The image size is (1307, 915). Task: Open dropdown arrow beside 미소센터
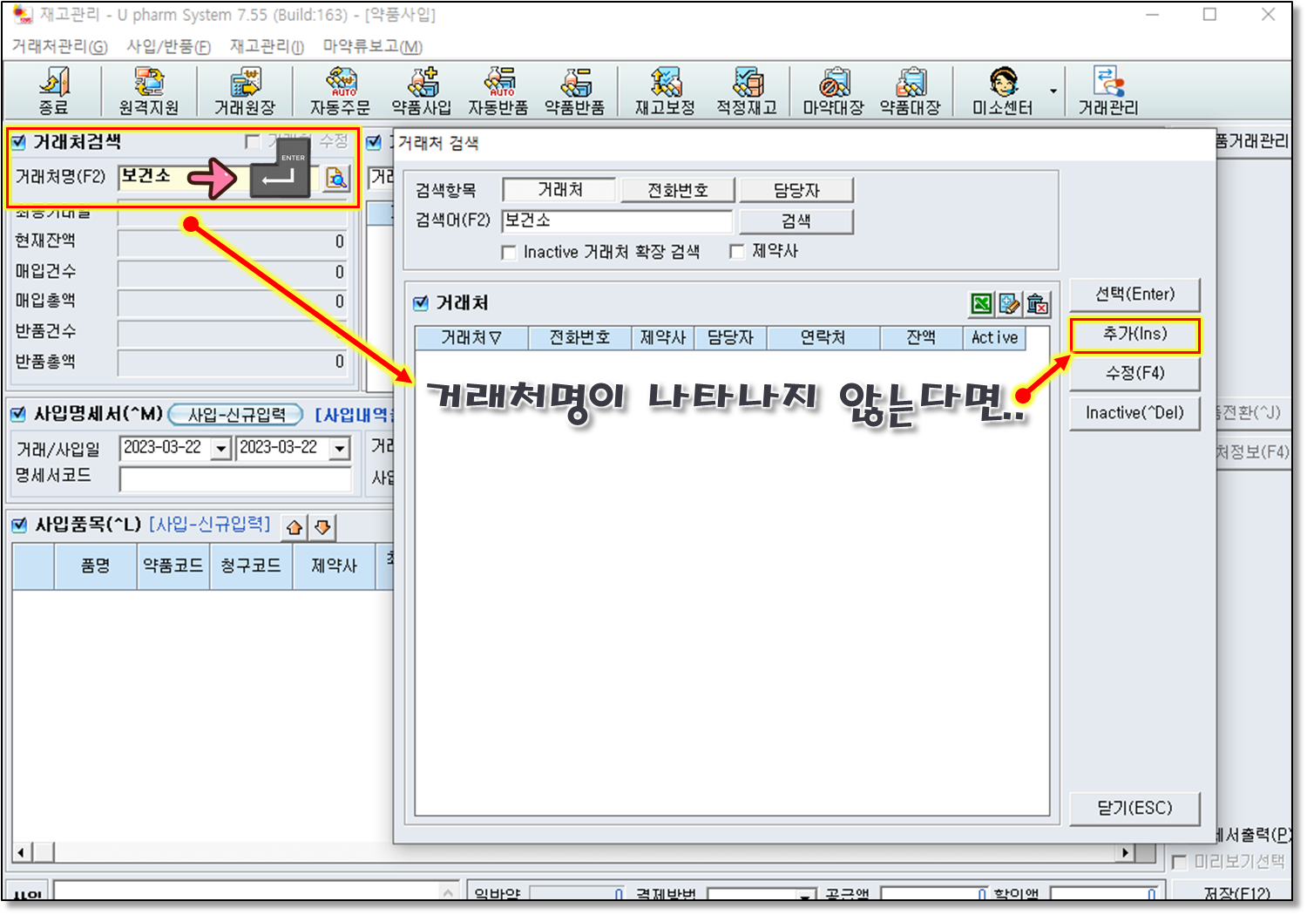click(x=1053, y=91)
